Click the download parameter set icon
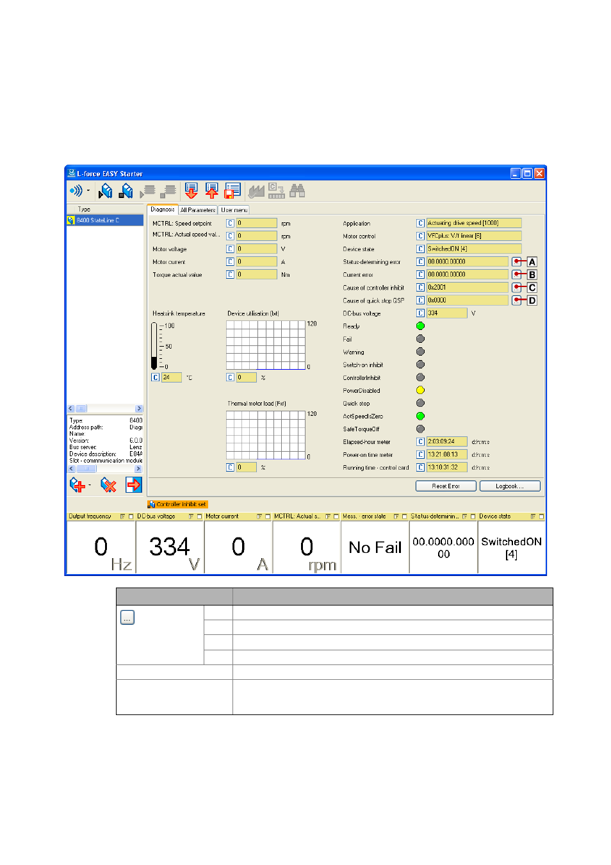This screenshot has height=865, width=611. pyautogui.click(x=191, y=190)
